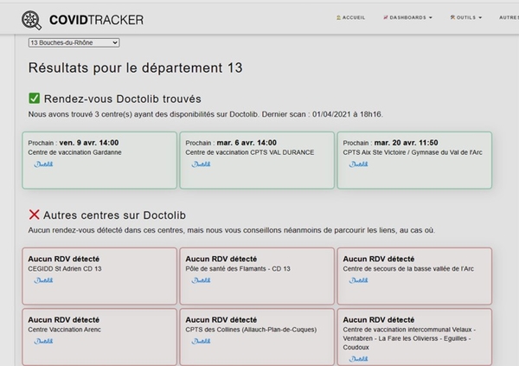The image size is (519, 366).
Task: Open the department selector 13 Bouches-du-Rhône
Action: tap(74, 42)
